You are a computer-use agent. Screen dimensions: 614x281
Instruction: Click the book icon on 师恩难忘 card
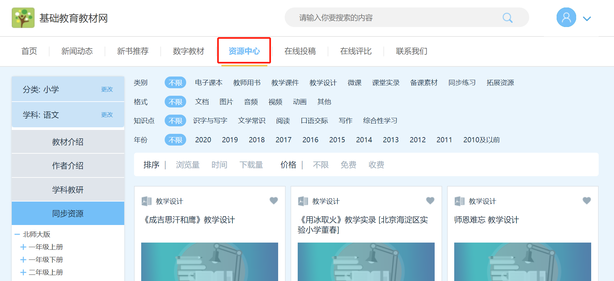(x=459, y=201)
